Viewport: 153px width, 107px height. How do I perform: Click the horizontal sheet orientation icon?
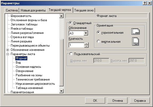[135, 31]
